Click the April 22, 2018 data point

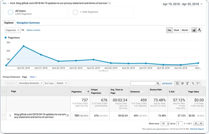58,61
